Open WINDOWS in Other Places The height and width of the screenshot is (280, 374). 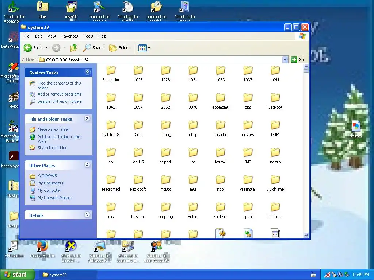(47, 176)
